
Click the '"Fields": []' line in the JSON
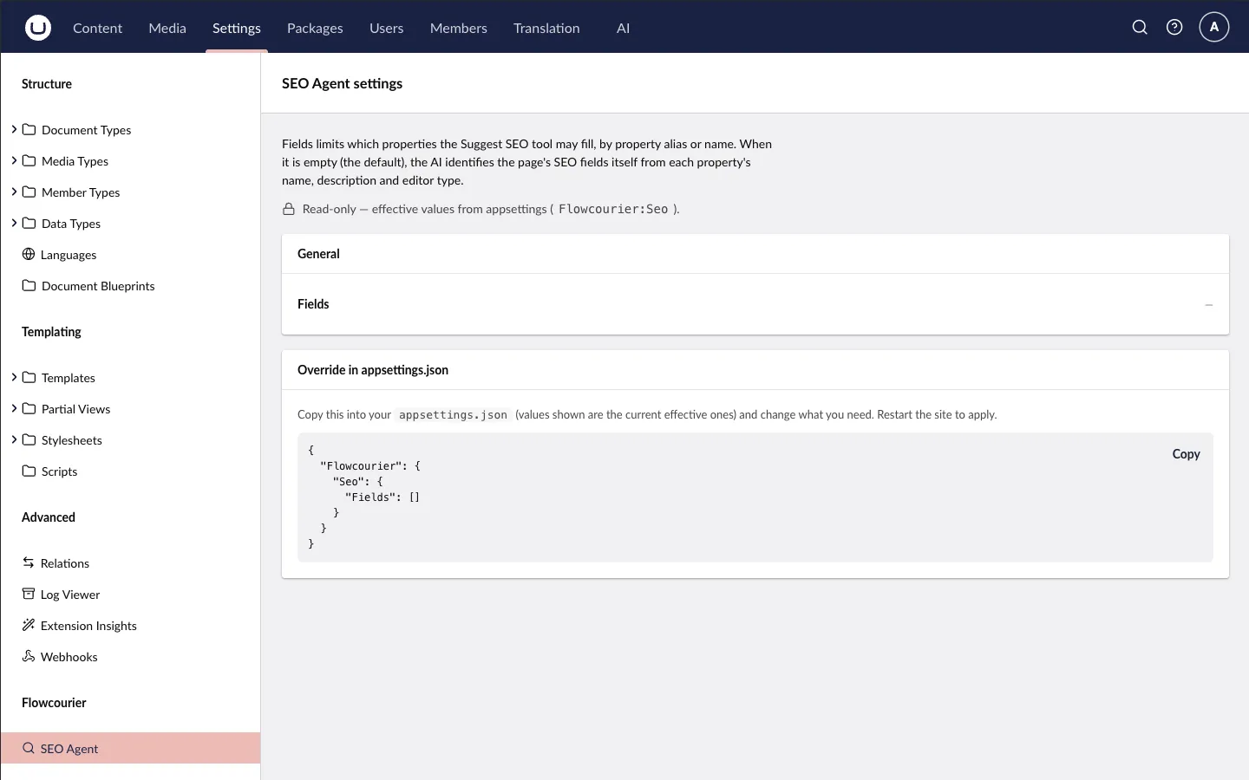[x=383, y=497]
